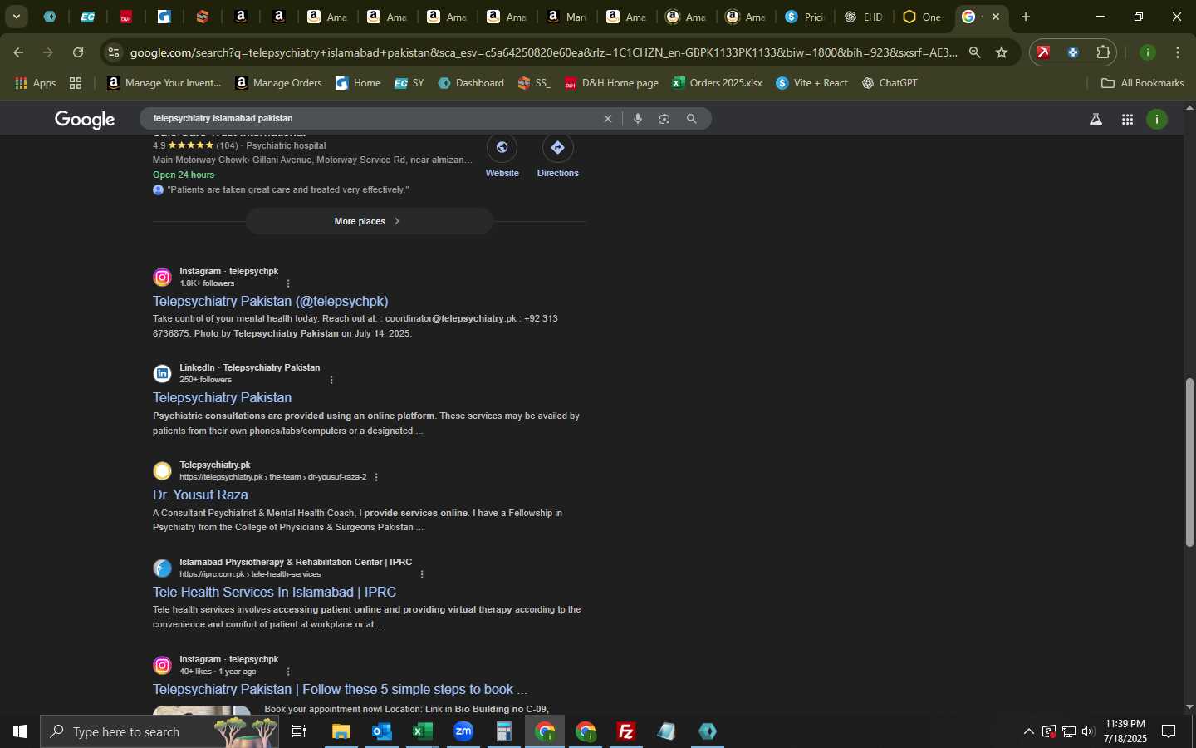Open All Bookmarks folder
Screen dimensions: 1196x748
[1142, 83]
